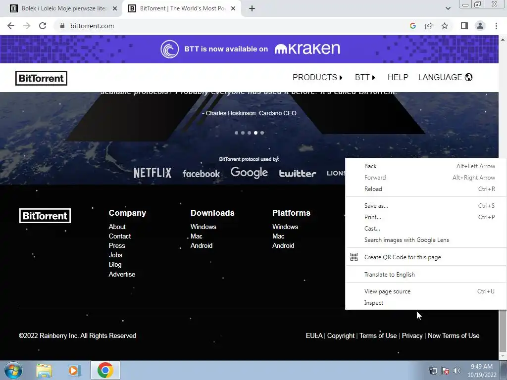Choose Inspect in context menu
This screenshot has width=507, height=380.
tap(426, 303)
